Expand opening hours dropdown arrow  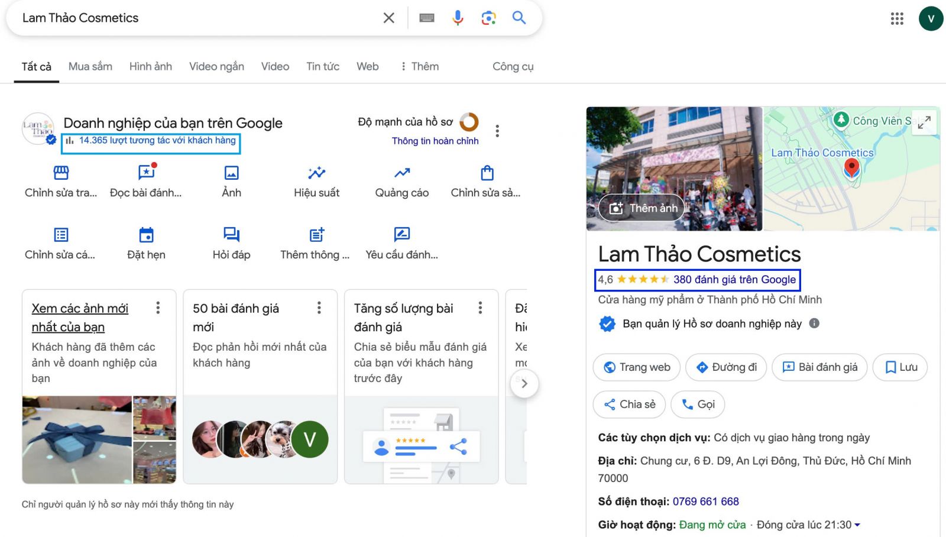point(857,525)
